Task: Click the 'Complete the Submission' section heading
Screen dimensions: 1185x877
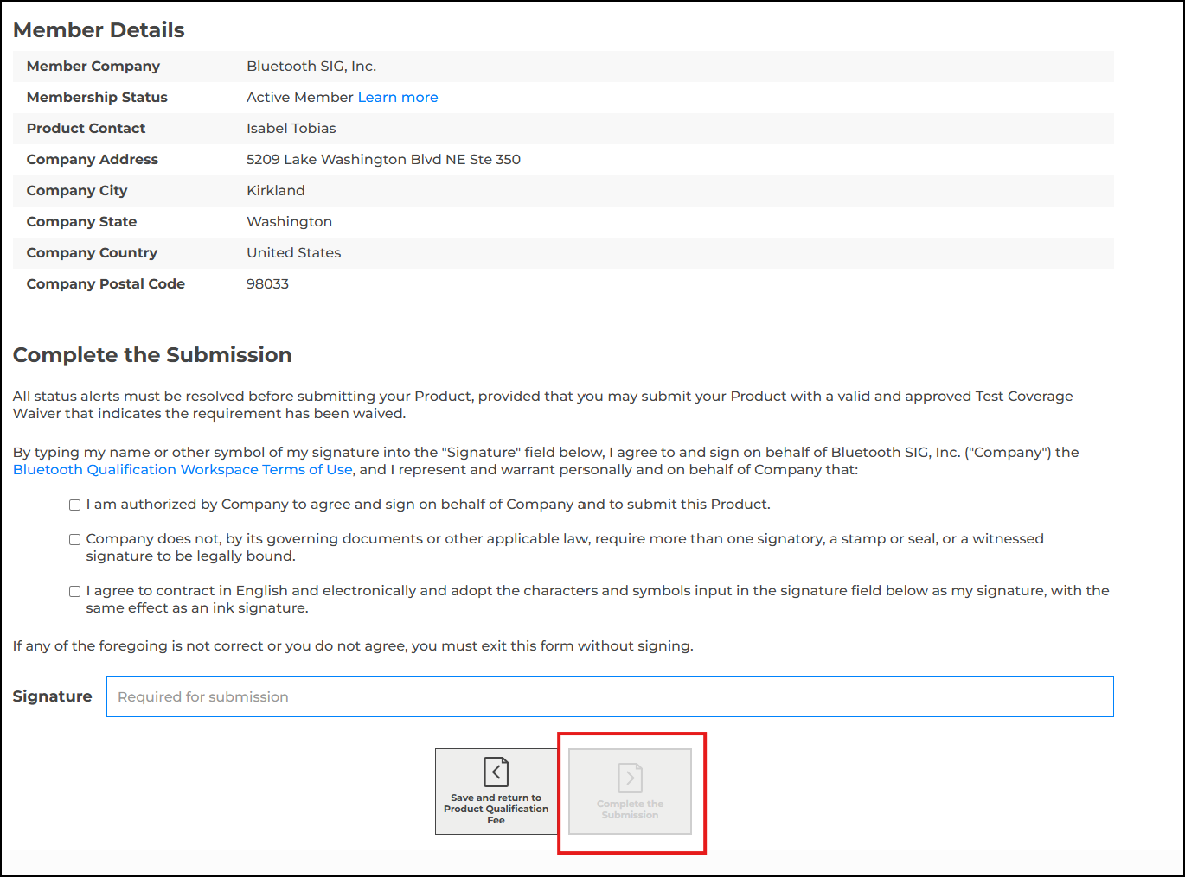Action: click(x=152, y=355)
